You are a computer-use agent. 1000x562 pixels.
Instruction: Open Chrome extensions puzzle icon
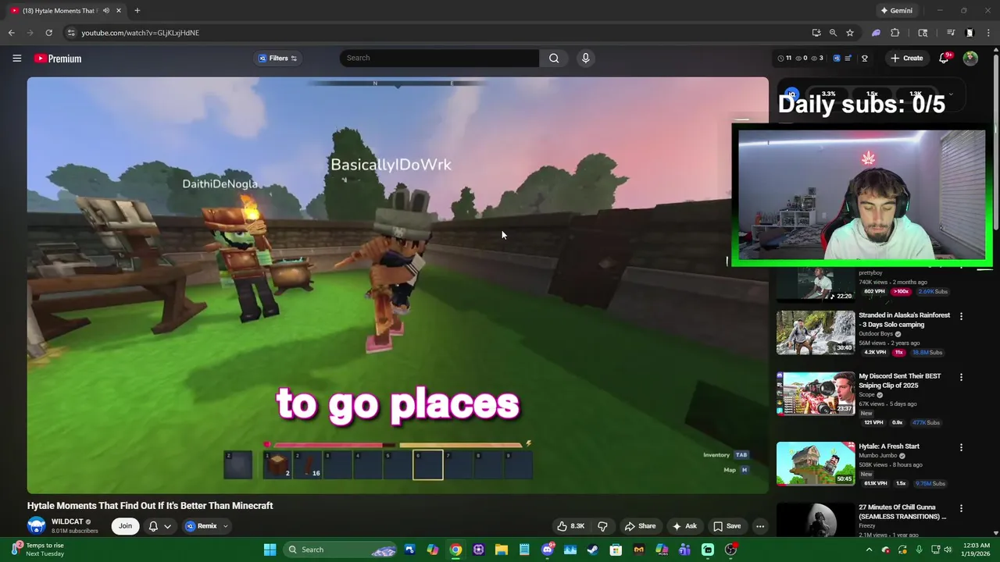[895, 33]
